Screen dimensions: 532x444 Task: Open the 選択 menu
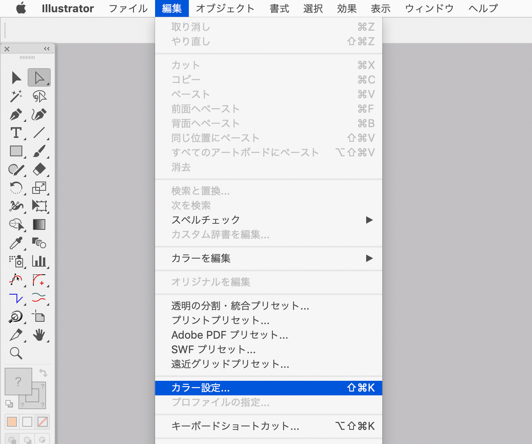[313, 8]
